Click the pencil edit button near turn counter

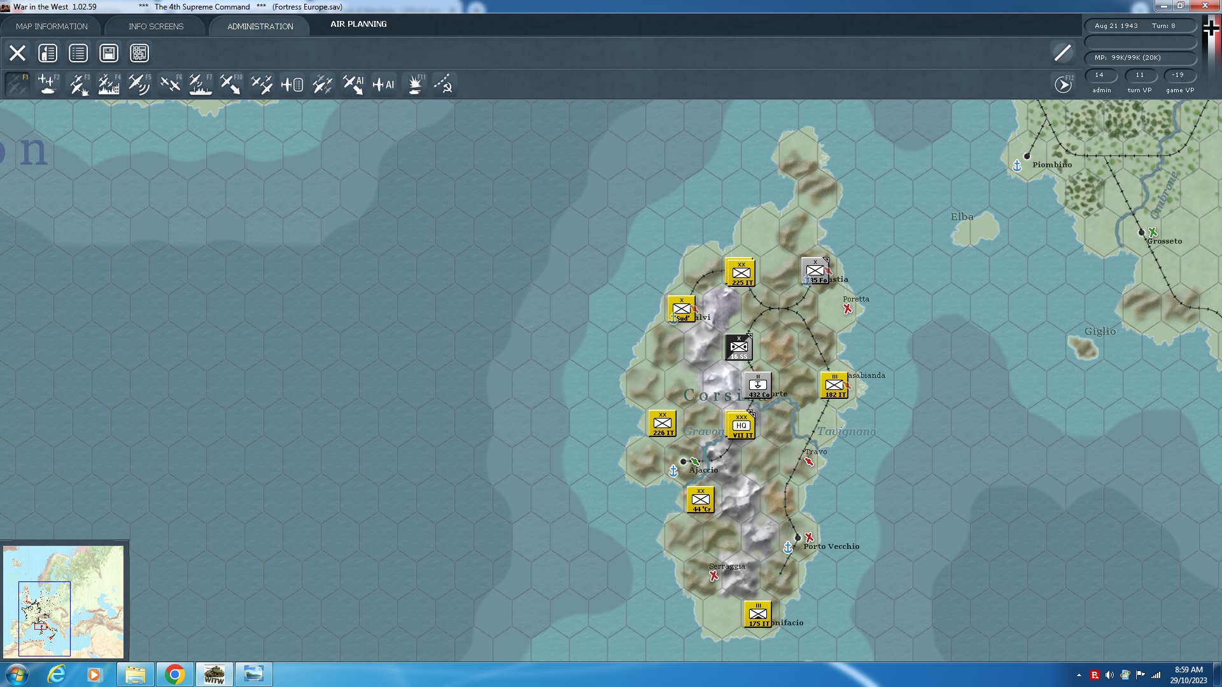[x=1061, y=53]
